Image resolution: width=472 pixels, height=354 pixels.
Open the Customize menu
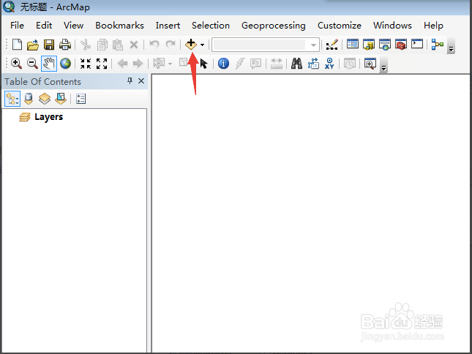pyautogui.click(x=340, y=26)
